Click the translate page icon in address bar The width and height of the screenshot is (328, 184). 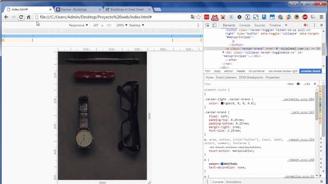coord(193,17)
